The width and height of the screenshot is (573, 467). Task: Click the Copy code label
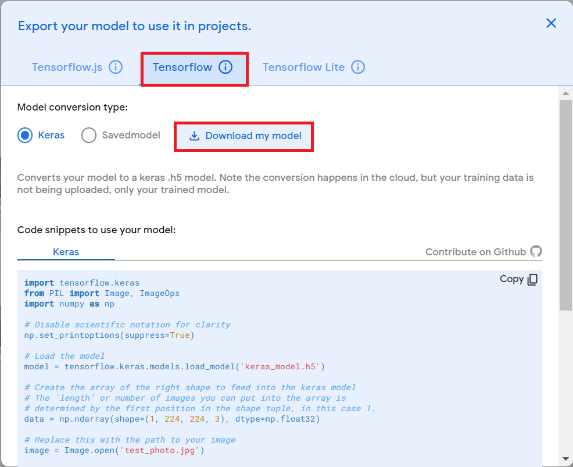[511, 279]
